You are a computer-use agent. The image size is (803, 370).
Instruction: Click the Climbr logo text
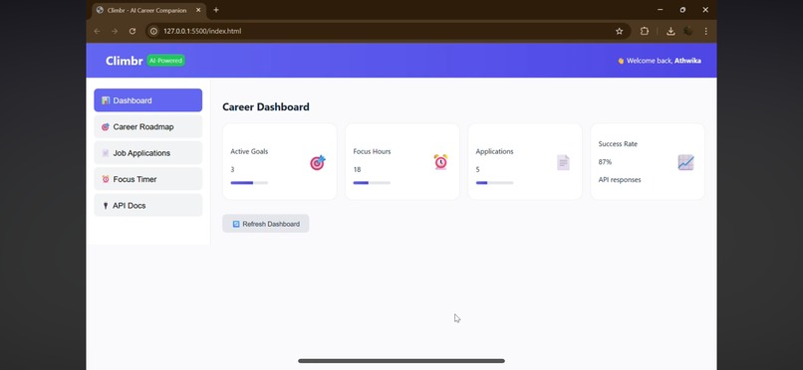[124, 61]
